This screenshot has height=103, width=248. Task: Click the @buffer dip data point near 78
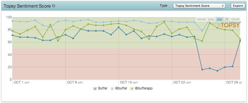(202, 31)
